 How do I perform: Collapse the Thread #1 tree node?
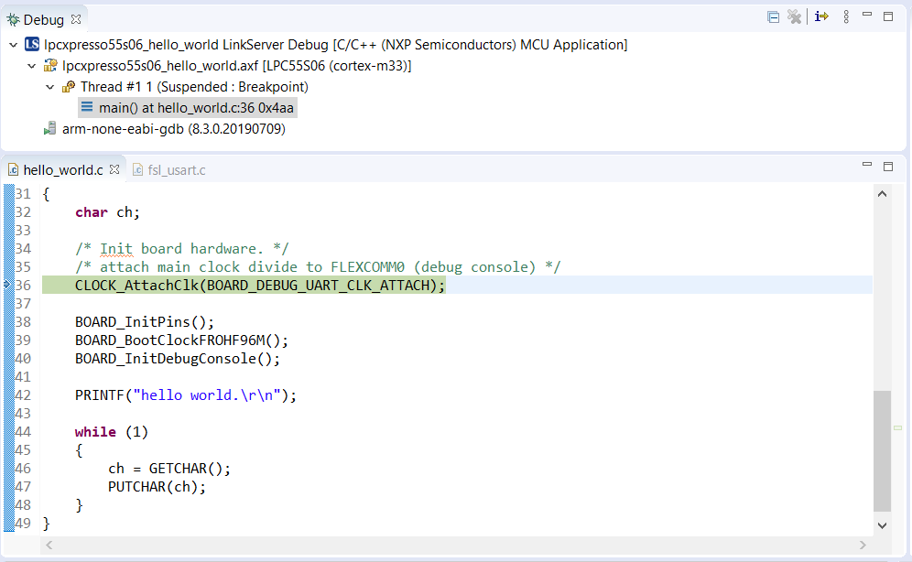click(49, 87)
